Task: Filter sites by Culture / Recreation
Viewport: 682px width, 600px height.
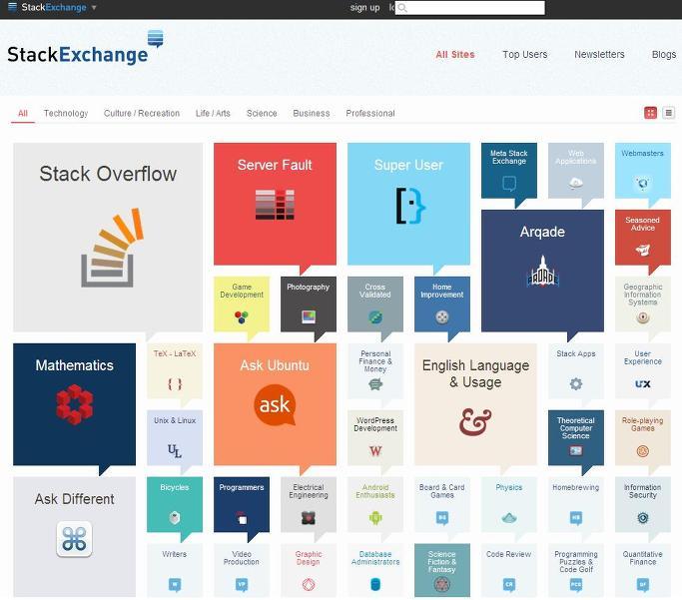Action: 142,114
